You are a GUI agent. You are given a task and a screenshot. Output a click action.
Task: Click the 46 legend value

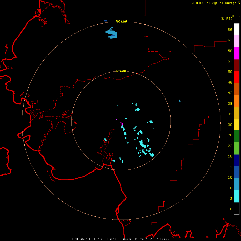(x=230, y=82)
